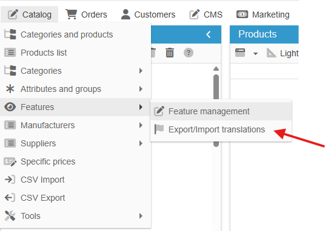
Task: Click the Customers person icon
Action: (x=126, y=15)
